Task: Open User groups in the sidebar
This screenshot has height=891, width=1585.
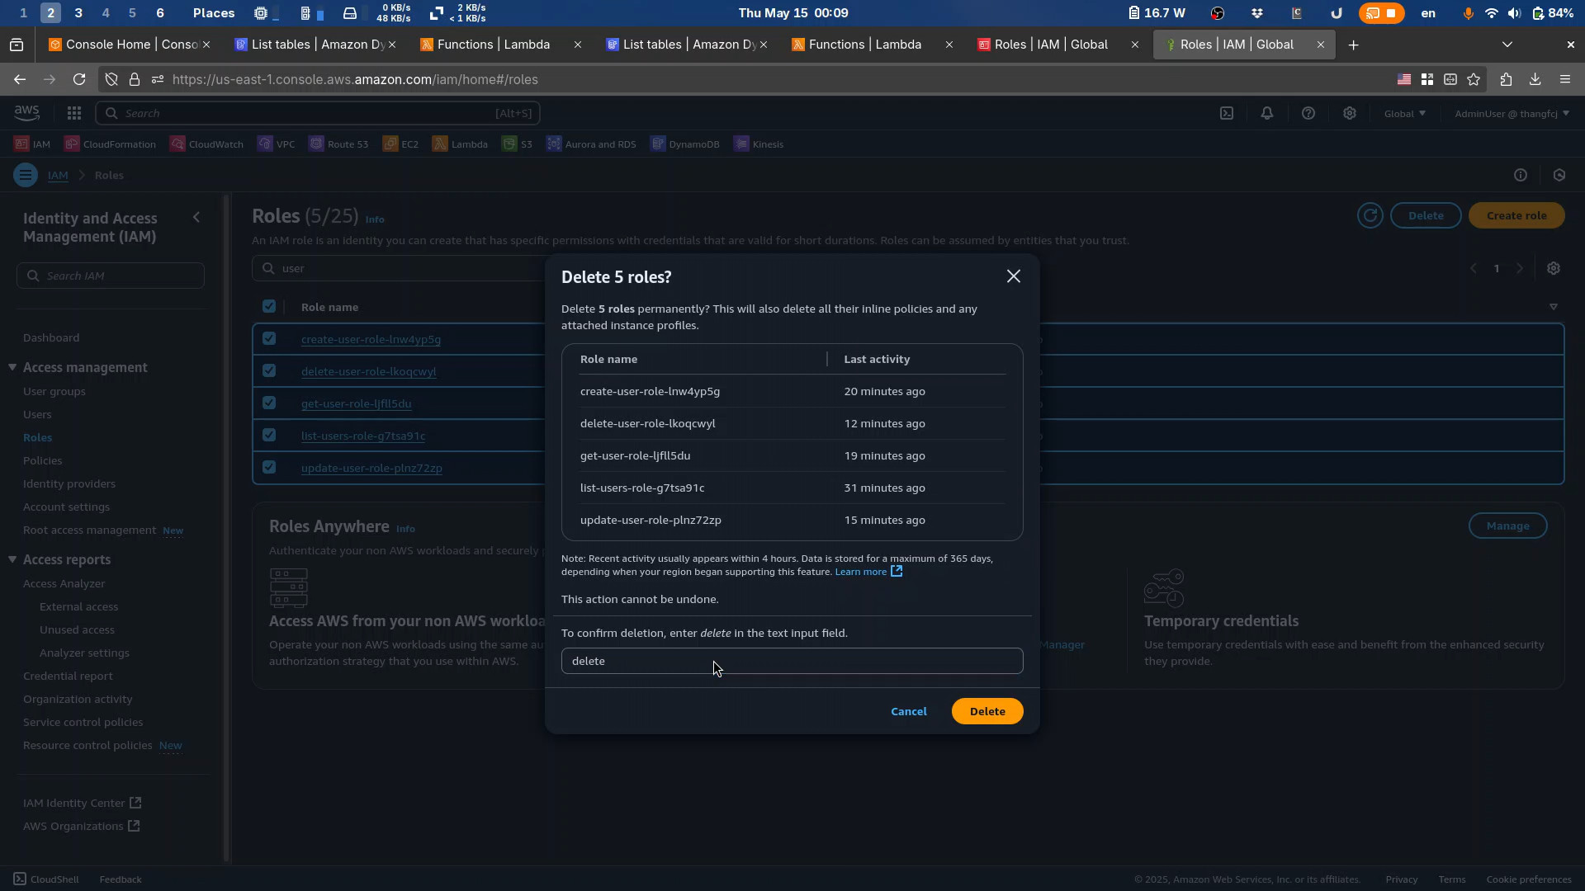Action: 54,391
